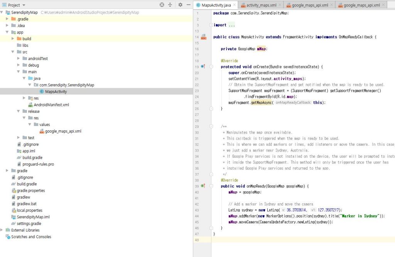Click the override gutter icon on line 19
This screenshot has width=395, height=257.
coord(203,67)
